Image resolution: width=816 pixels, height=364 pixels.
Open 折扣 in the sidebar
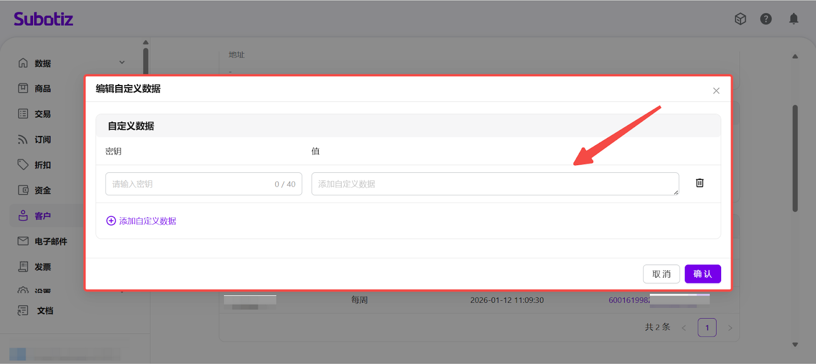[42, 165]
